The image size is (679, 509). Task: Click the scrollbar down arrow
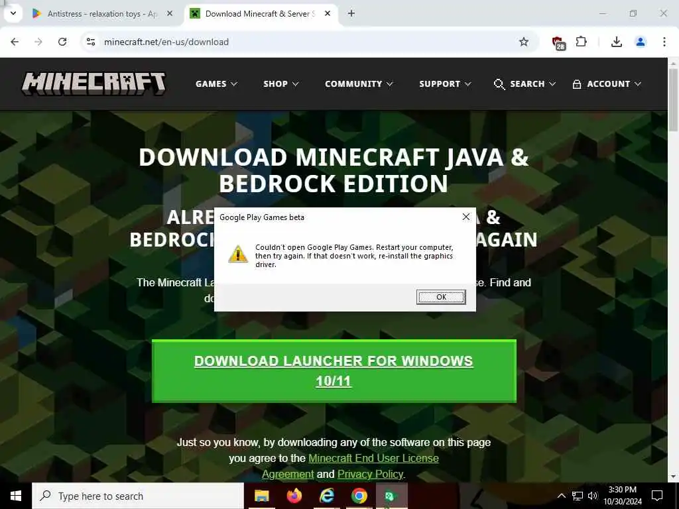[674, 477]
